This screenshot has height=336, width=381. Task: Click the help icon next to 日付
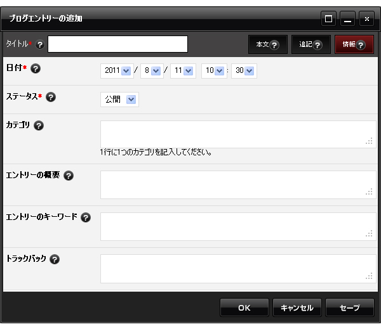click(36, 68)
